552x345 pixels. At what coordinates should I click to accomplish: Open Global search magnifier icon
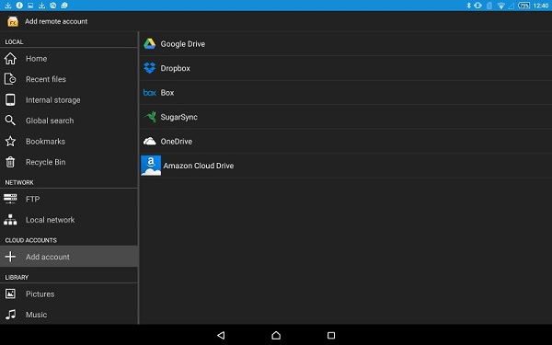pos(10,121)
